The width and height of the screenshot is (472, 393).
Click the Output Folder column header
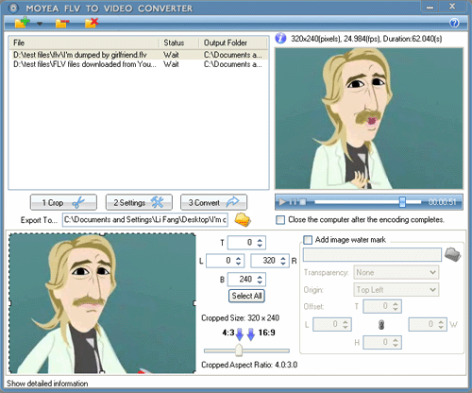(x=233, y=43)
